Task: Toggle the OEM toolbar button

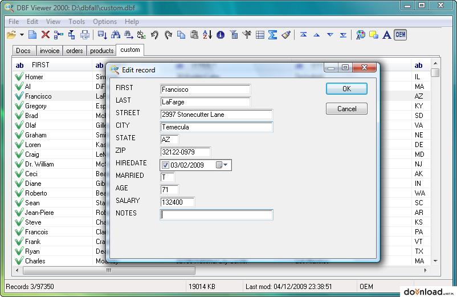Action: click(401, 35)
